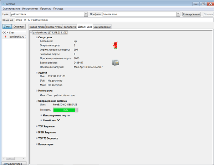Image resolution: width=214 pixels, height=165 pixels.
Task: Click the filtered ports value 999
Action: pos(76,50)
